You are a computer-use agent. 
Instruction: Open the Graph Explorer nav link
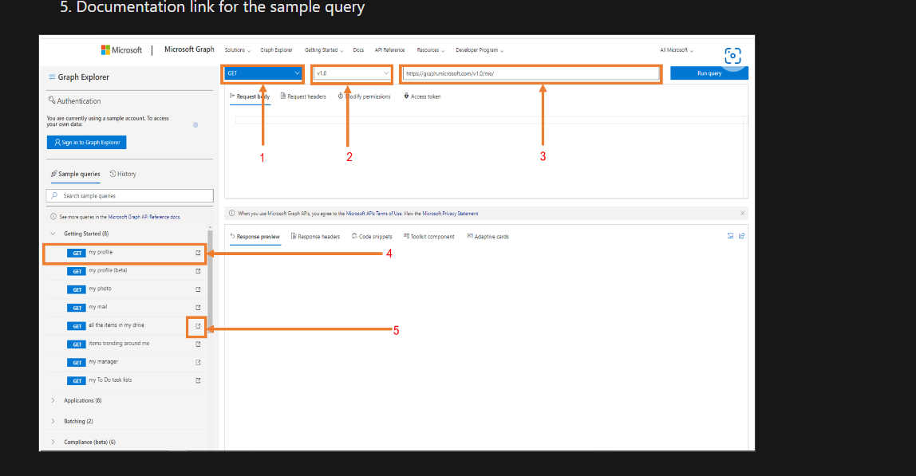(x=276, y=50)
